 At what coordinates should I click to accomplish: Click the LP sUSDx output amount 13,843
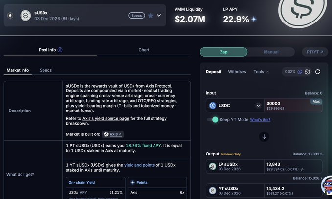pos(273,164)
